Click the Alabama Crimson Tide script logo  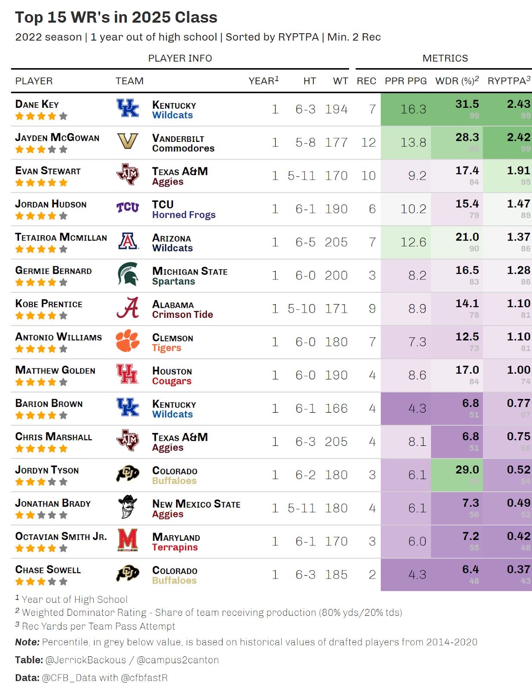tap(128, 307)
